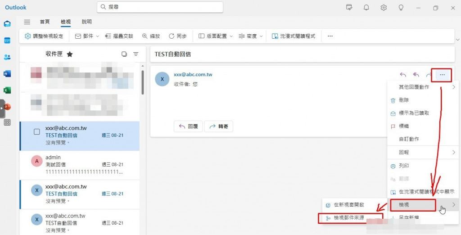
Task: Open the message list filter icon
Action: [136, 54]
